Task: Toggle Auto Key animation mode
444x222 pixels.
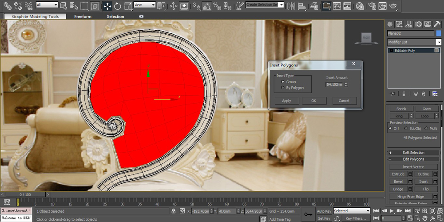Action: 324,211
